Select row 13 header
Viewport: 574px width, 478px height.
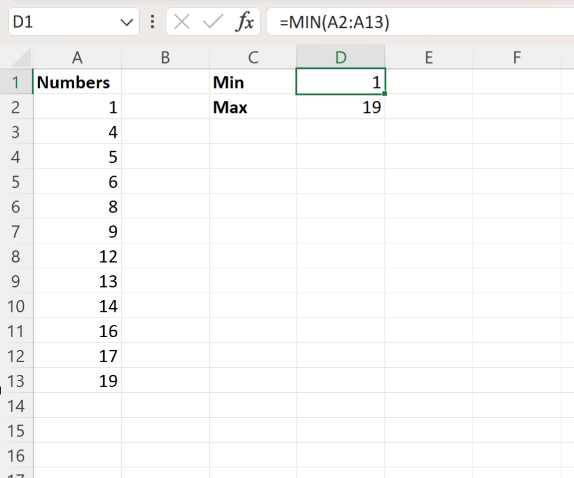point(16,381)
